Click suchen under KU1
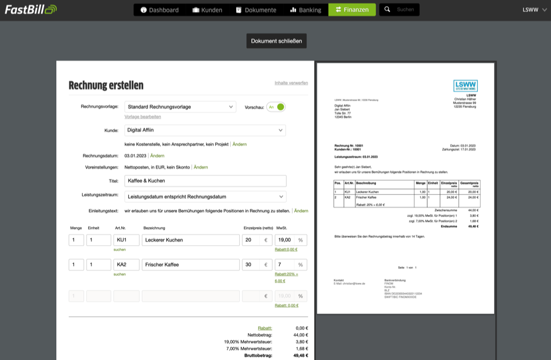This screenshot has width=551, height=360. pos(120,250)
